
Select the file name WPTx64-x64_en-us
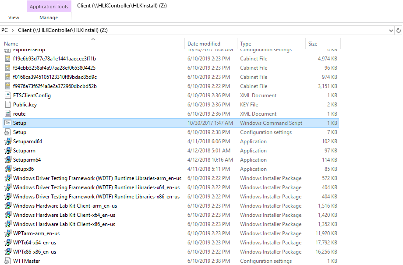pyautogui.click(x=35, y=243)
